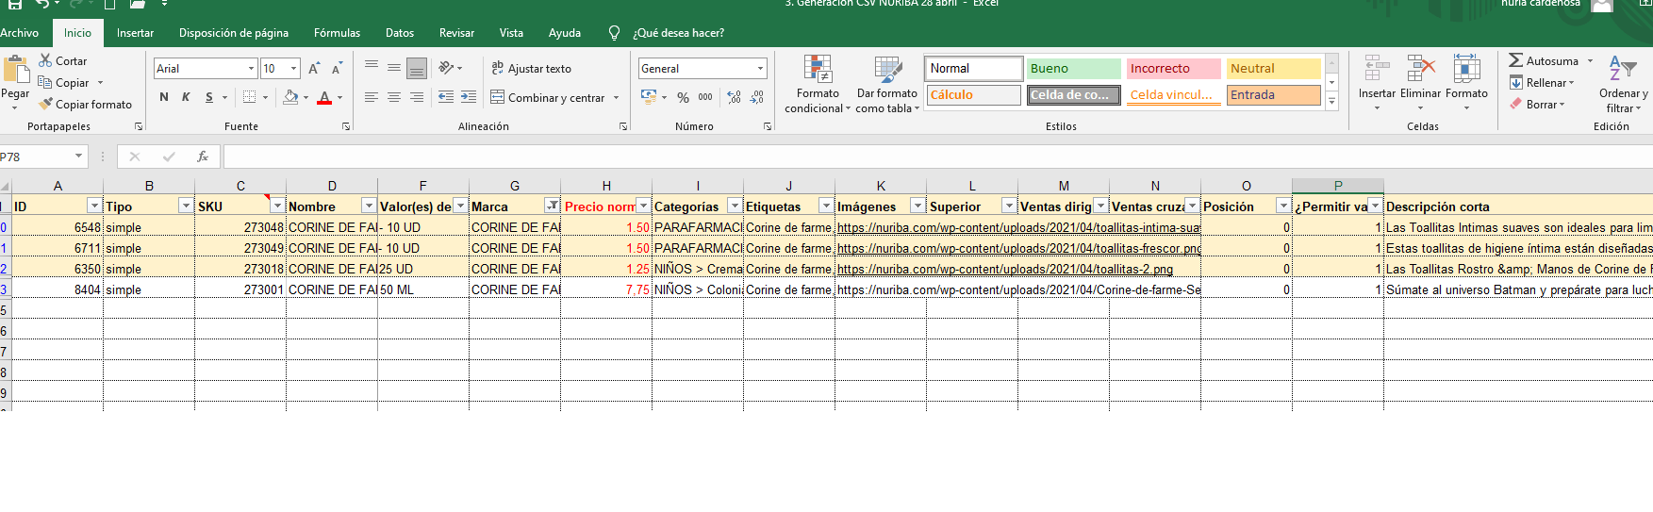Align text right
1653x512 pixels.
tap(417, 97)
